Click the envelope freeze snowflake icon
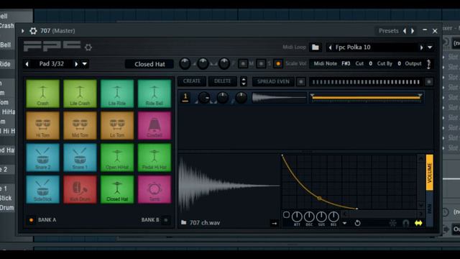The width and height of the screenshot is (460, 259). [392, 223]
